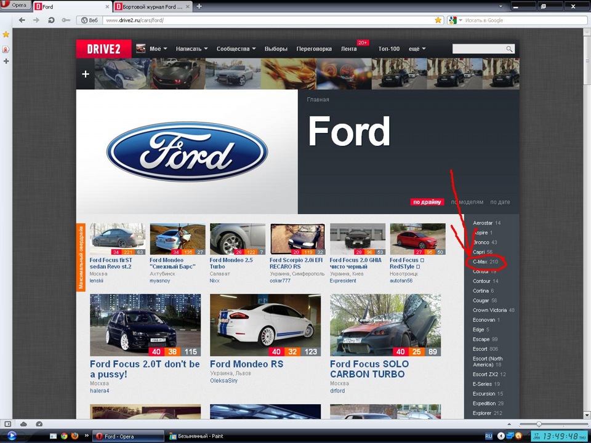This screenshot has width=591, height=443.
Task: Expand the ещё dropdown menu
Action: [x=417, y=49]
